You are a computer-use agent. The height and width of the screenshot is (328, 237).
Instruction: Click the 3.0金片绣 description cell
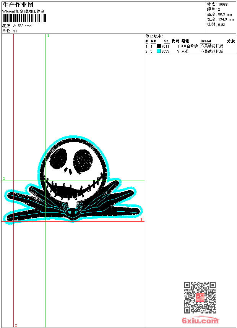pyautogui.click(x=189, y=46)
